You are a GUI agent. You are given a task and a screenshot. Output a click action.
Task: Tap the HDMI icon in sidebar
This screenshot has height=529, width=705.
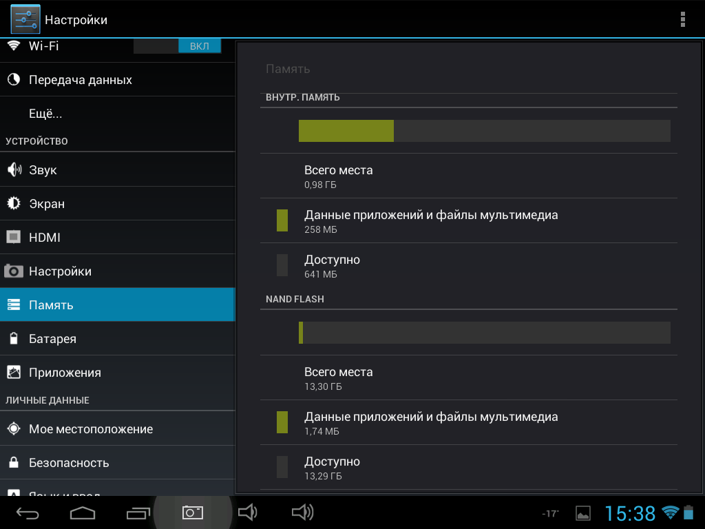pyautogui.click(x=14, y=238)
